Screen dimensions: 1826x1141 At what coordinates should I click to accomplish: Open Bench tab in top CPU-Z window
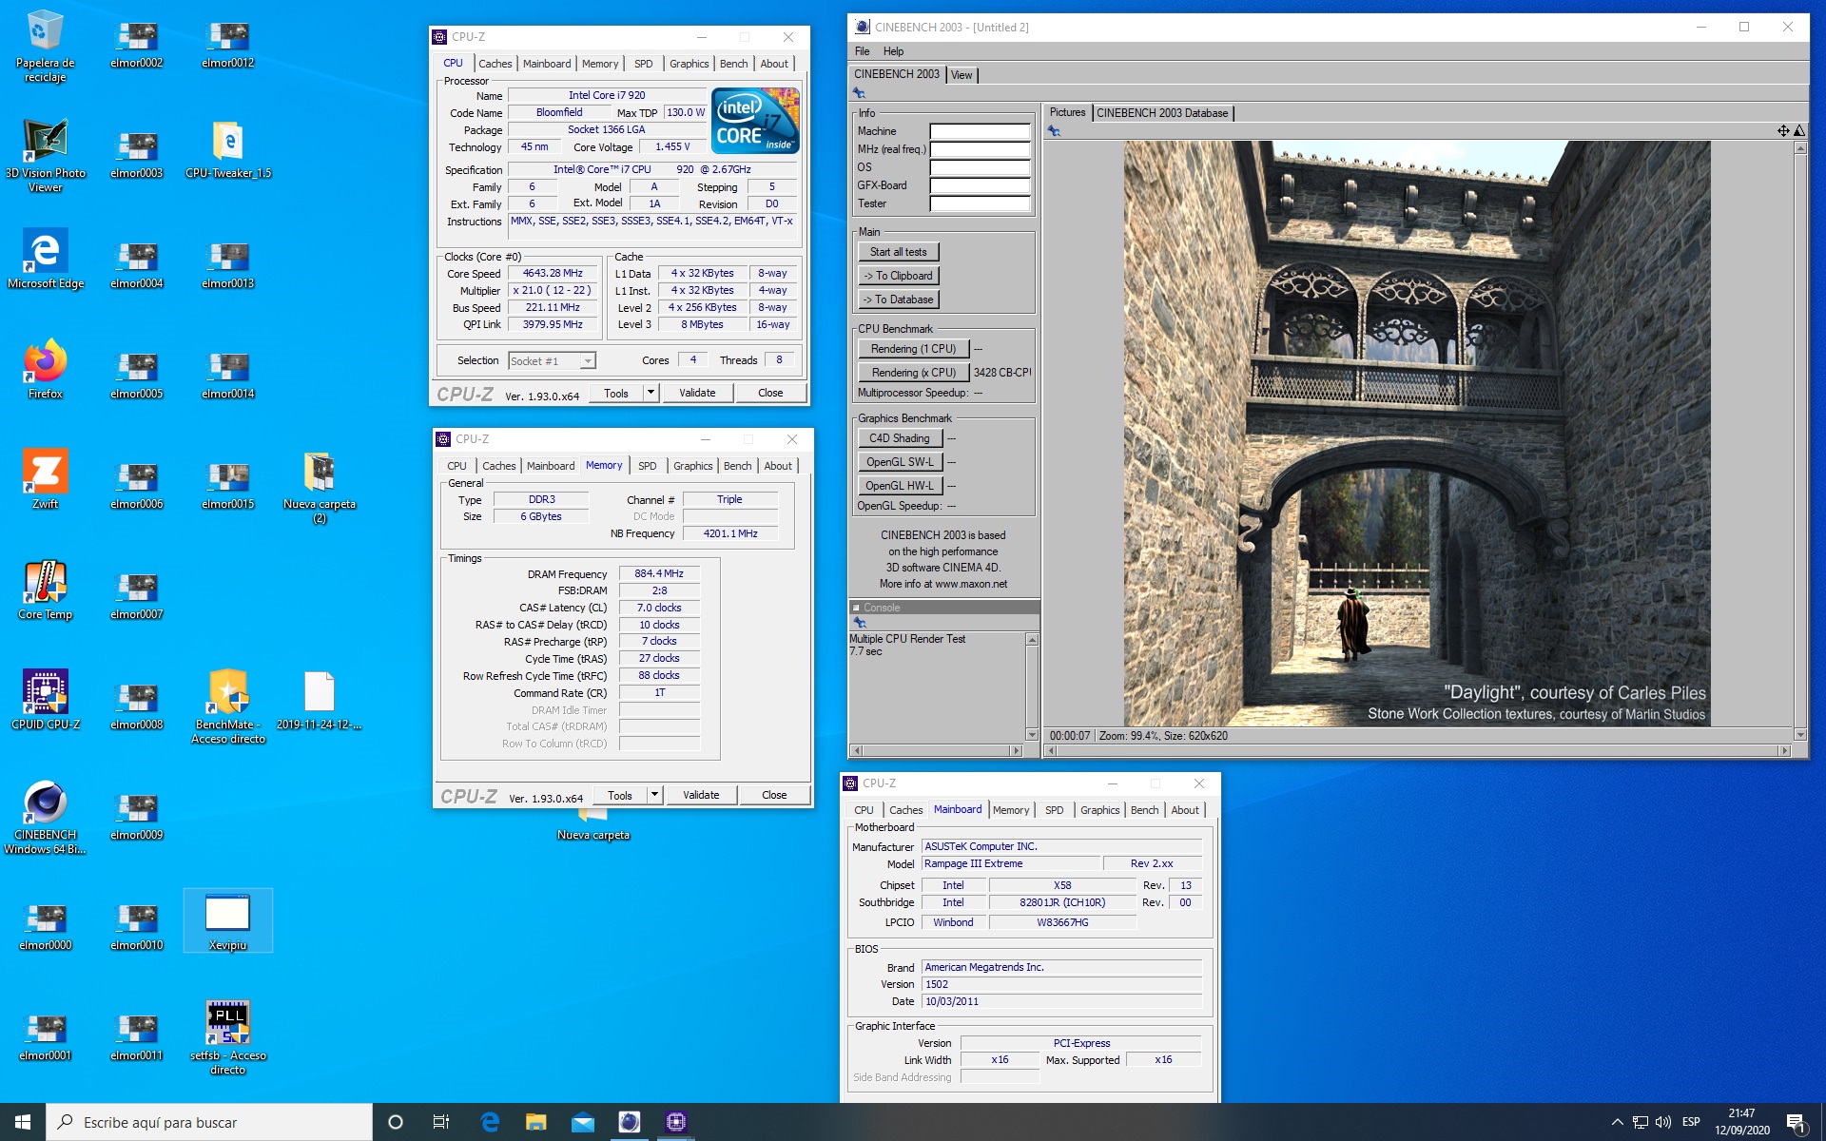click(x=733, y=64)
